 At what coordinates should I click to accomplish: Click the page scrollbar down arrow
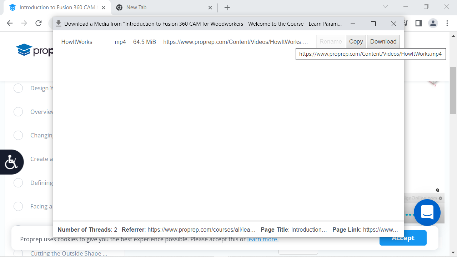click(453, 253)
